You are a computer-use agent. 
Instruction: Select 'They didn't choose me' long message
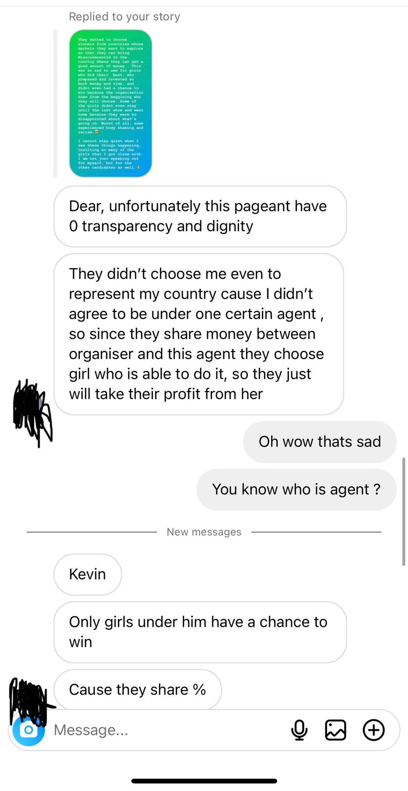pyautogui.click(x=199, y=334)
